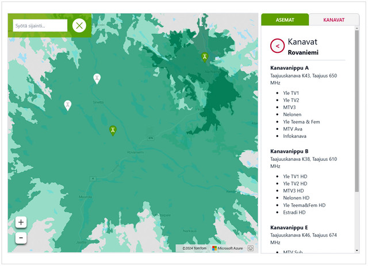The width and height of the screenshot is (368, 266).
Task: Click Taajuuskanava K38 frequency text
Action: pos(304,163)
